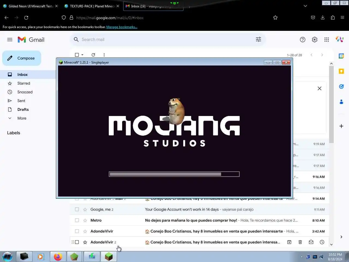Image resolution: width=349 pixels, height=262 pixels.
Task: Open the Sent folder
Action: [21, 101]
